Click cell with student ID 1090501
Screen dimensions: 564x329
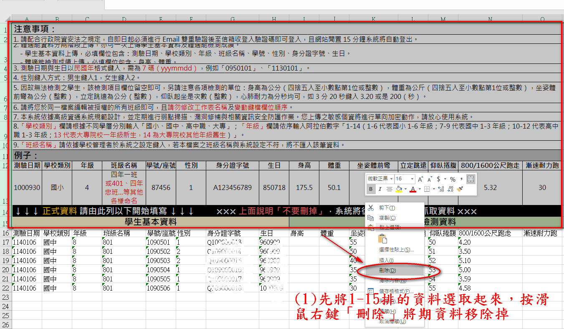[161, 242]
